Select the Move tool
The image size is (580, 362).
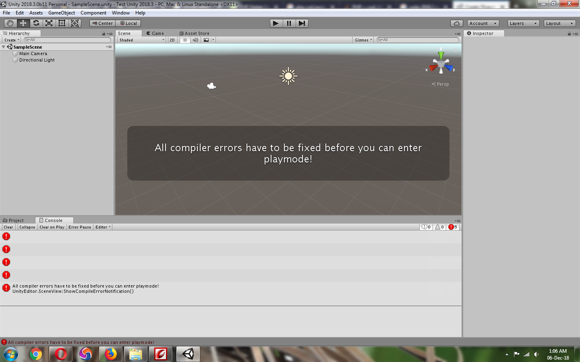pos(23,23)
